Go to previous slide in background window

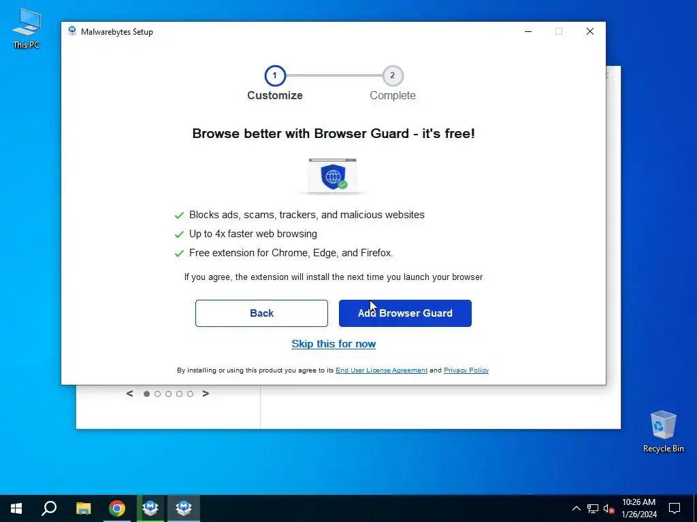tap(129, 394)
